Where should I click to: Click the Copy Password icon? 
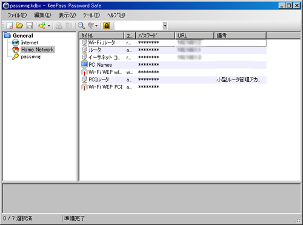pos(68,25)
